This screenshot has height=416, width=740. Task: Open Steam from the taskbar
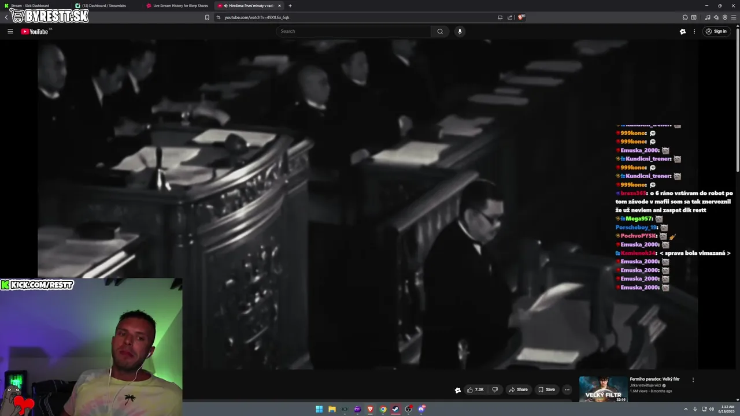click(395, 409)
